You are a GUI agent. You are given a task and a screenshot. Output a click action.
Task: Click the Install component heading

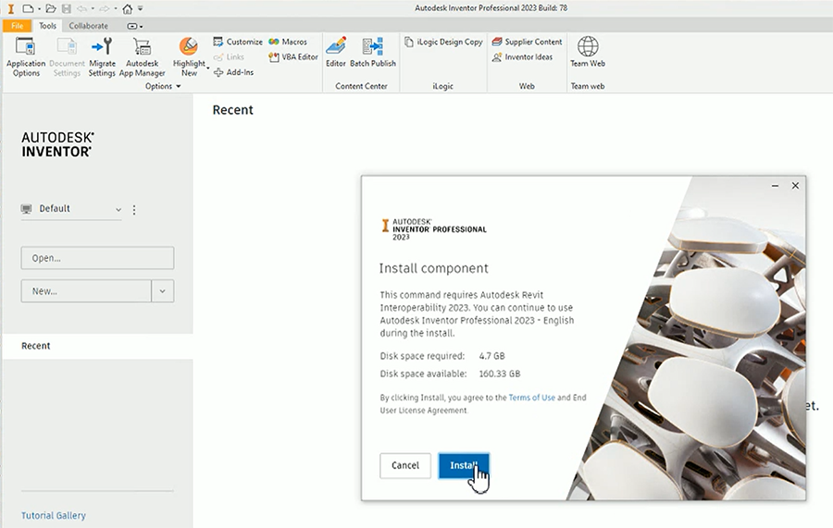tap(433, 268)
